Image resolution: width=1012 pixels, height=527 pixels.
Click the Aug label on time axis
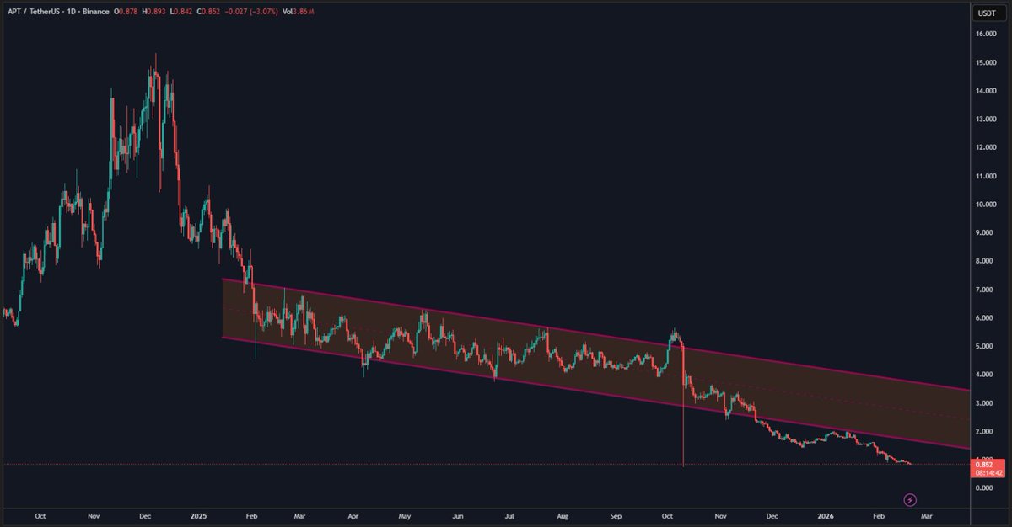(x=563, y=514)
